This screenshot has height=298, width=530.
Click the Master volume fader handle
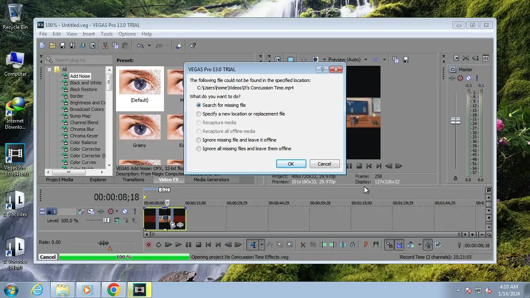tap(455, 121)
